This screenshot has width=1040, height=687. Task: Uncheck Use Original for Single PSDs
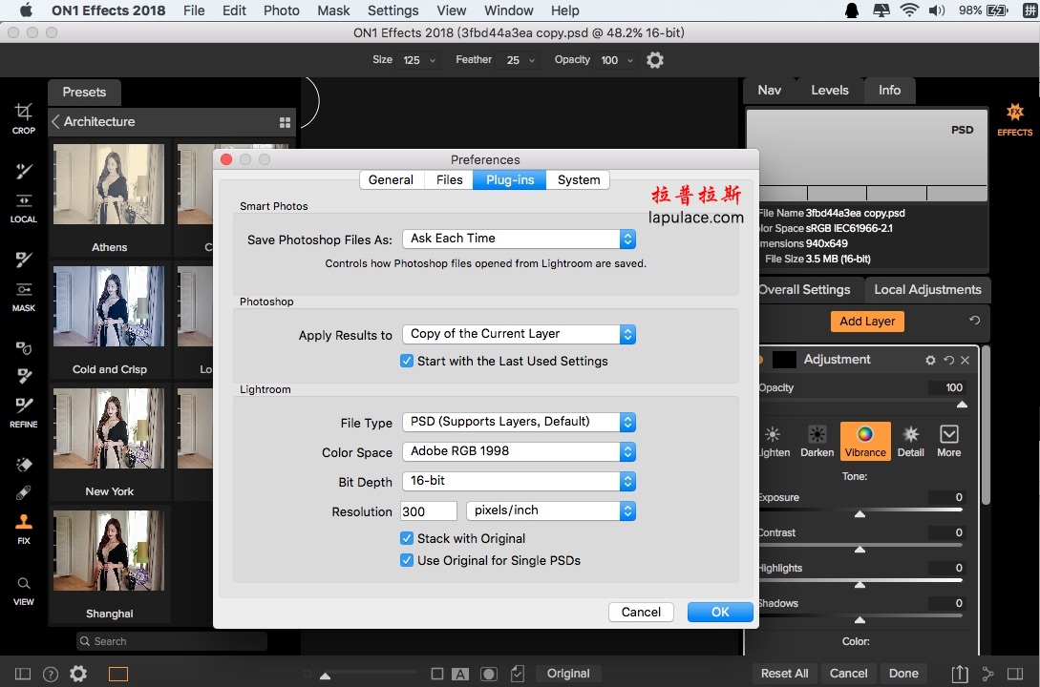click(x=407, y=560)
